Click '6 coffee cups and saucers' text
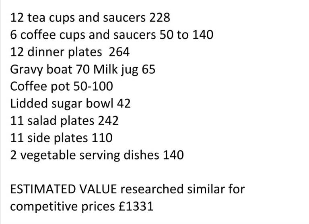The image size is (309, 224). (83, 35)
